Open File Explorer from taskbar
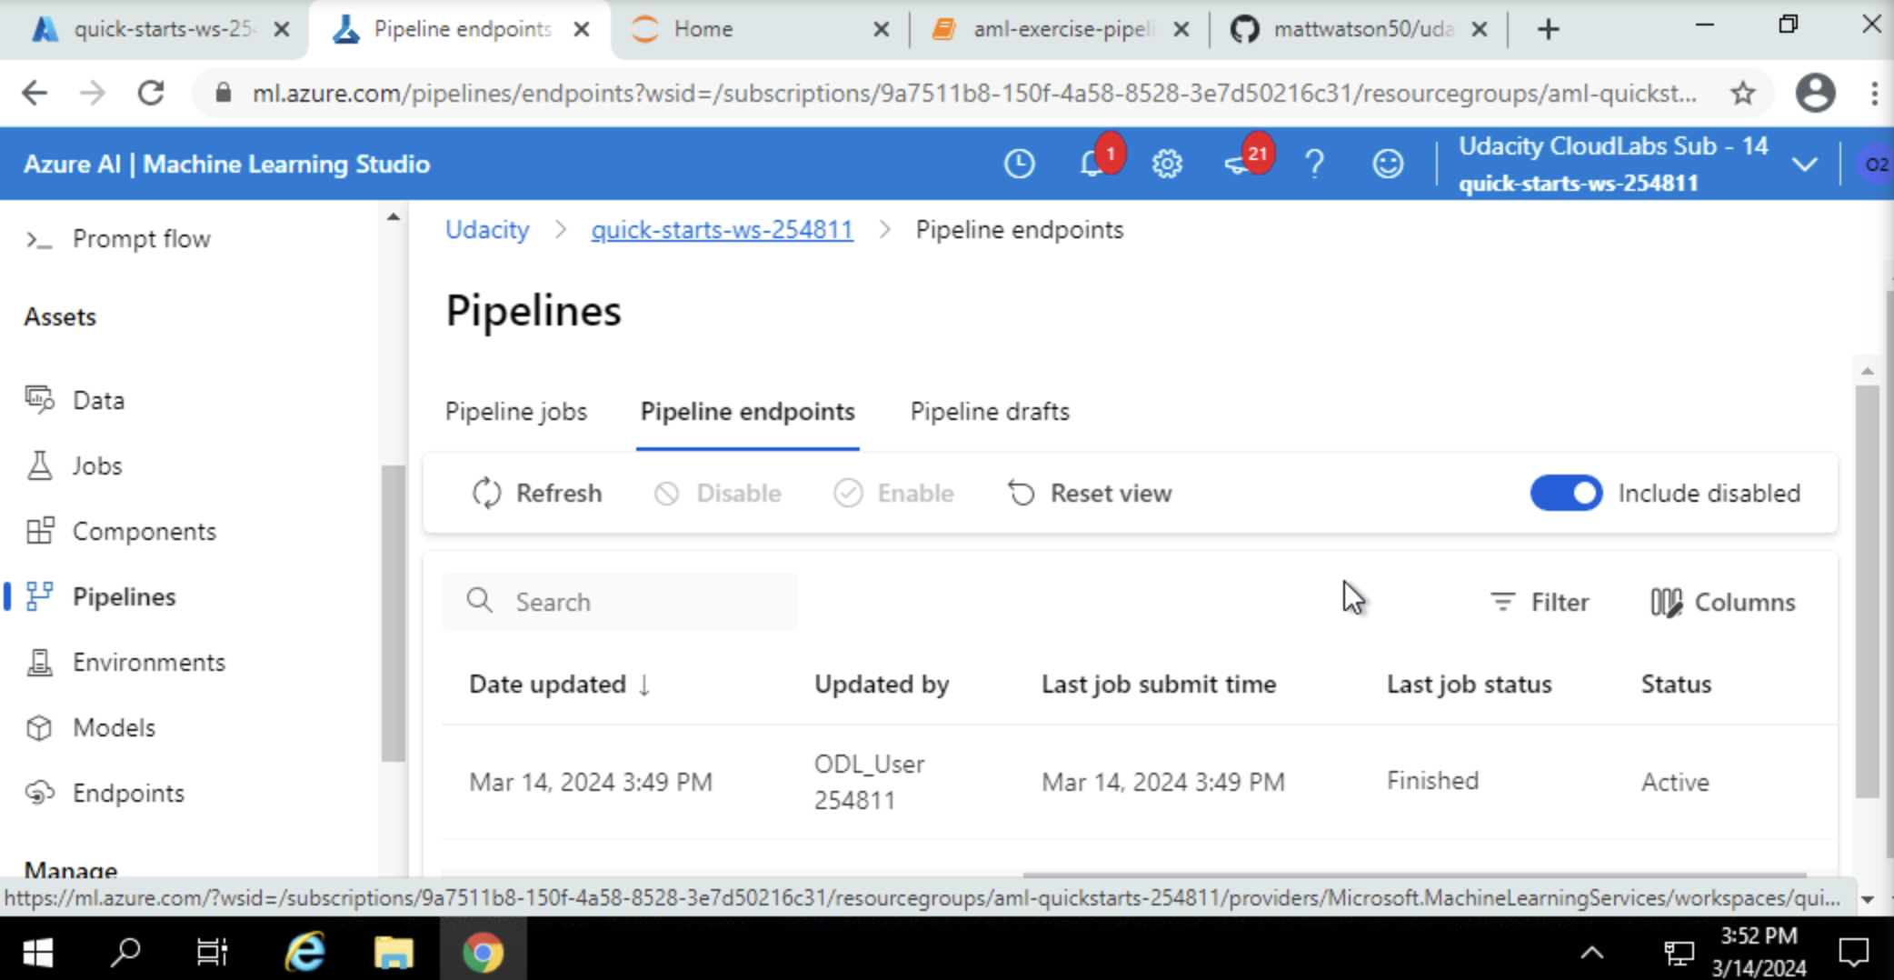Image resolution: width=1894 pixels, height=980 pixels. [394, 953]
